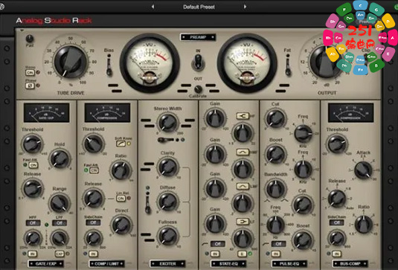Open the STATE-EQ module selector

228,264
